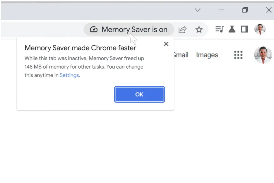This screenshot has height=183, width=274.
Task: Close the Chrome window
Action: coord(269,10)
